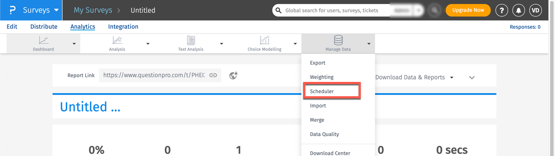Click the Untitled ... report title
Image resolution: width=555 pixels, height=156 pixels.
(90, 107)
